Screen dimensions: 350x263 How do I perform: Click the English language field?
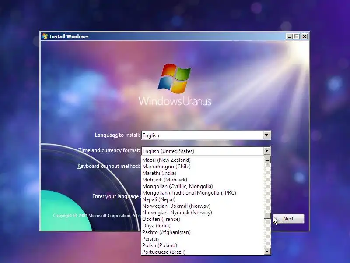(x=202, y=135)
